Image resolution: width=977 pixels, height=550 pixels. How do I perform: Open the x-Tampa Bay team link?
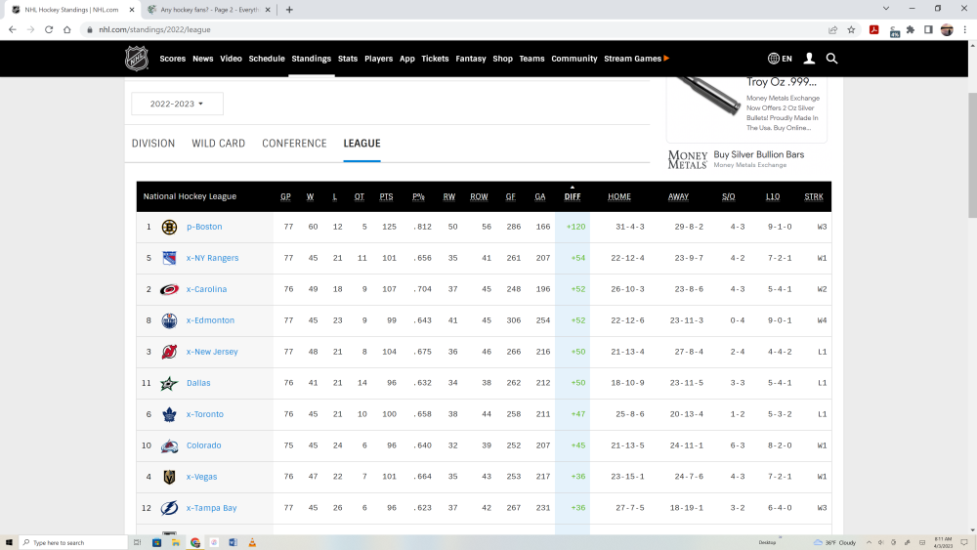212,508
